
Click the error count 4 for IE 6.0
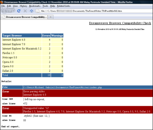49,40
